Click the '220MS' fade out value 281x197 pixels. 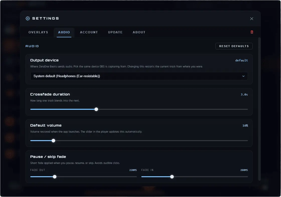click(x=133, y=170)
